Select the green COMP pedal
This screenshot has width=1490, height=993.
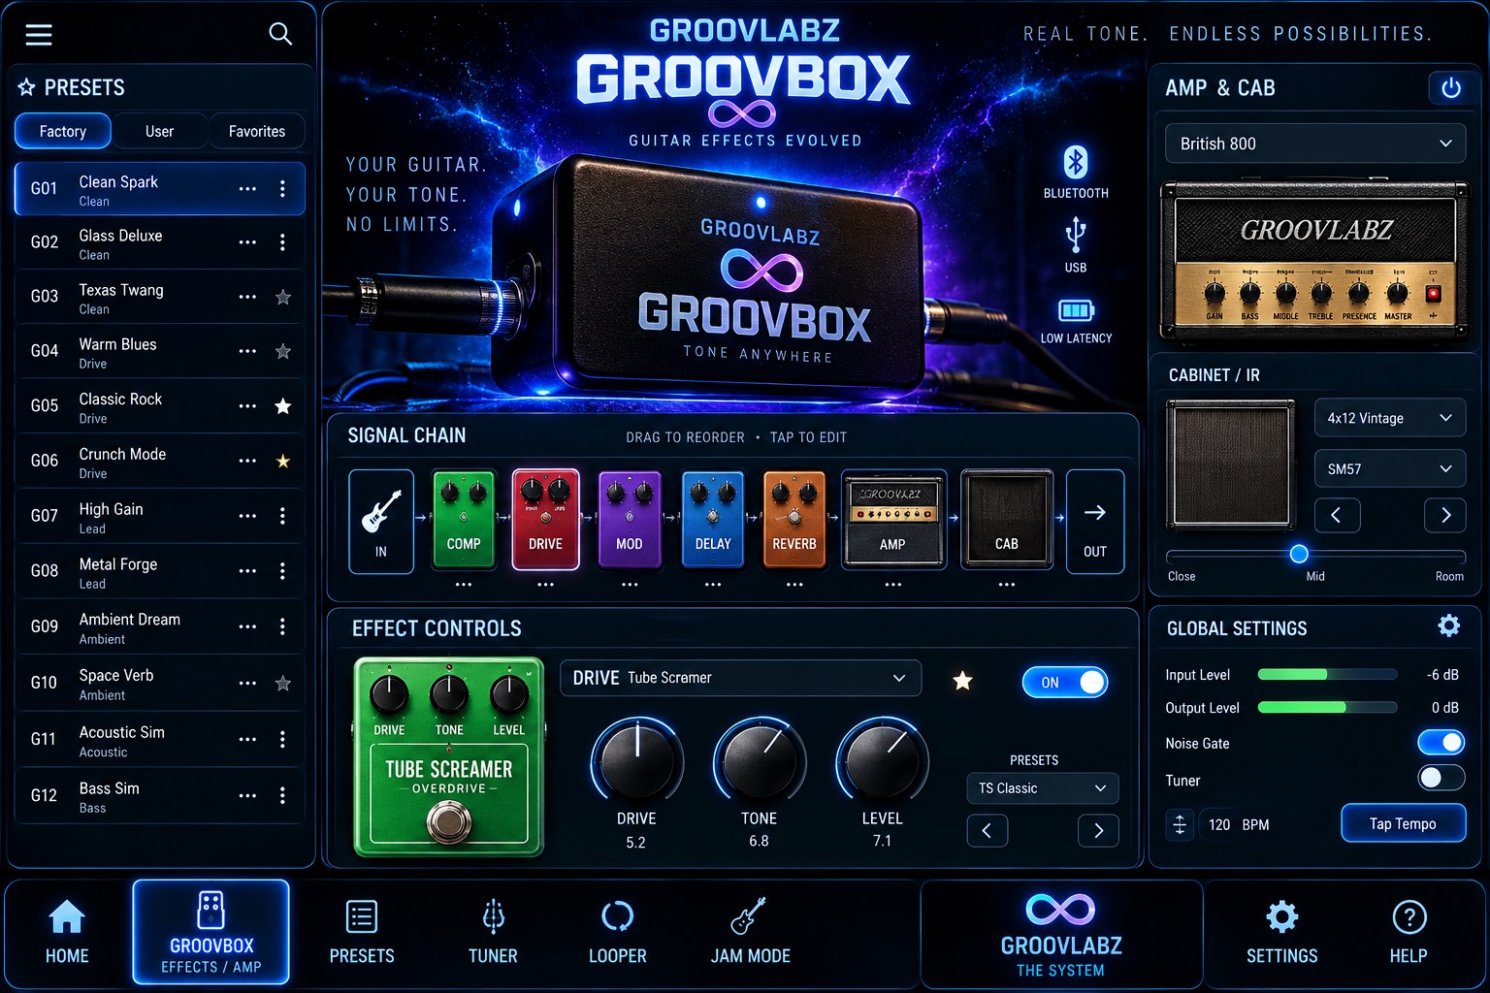[x=464, y=520]
